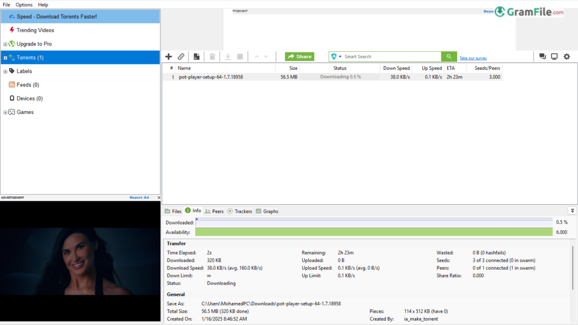This screenshot has height=325, width=578.
Task: Click the Games controller icon
Action: tap(12, 112)
